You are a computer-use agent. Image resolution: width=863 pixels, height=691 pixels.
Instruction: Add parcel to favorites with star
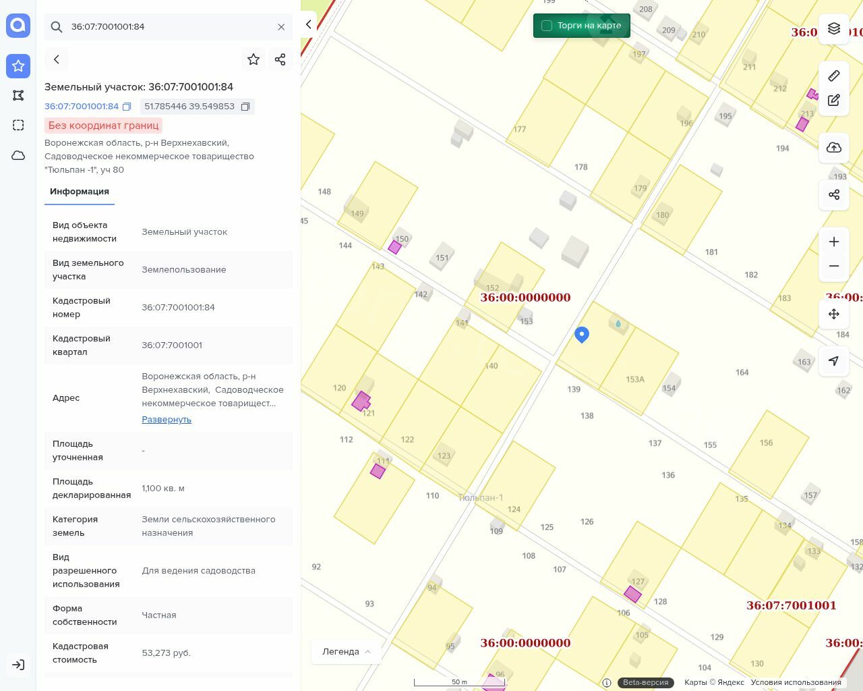click(x=254, y=59)
